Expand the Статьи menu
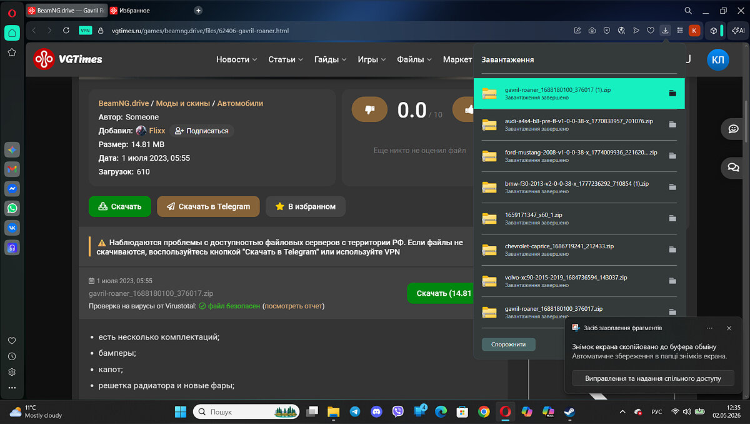Screen dimensions: 750x424 tap(286, 59)
